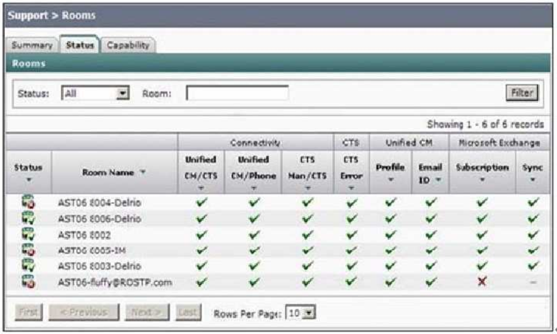557x334 pixels.
Task: Click status icon for AST06 8006-Delrio room
Action: 28,218
